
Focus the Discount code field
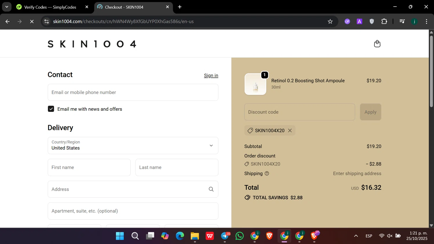click(x=299, y=112)
